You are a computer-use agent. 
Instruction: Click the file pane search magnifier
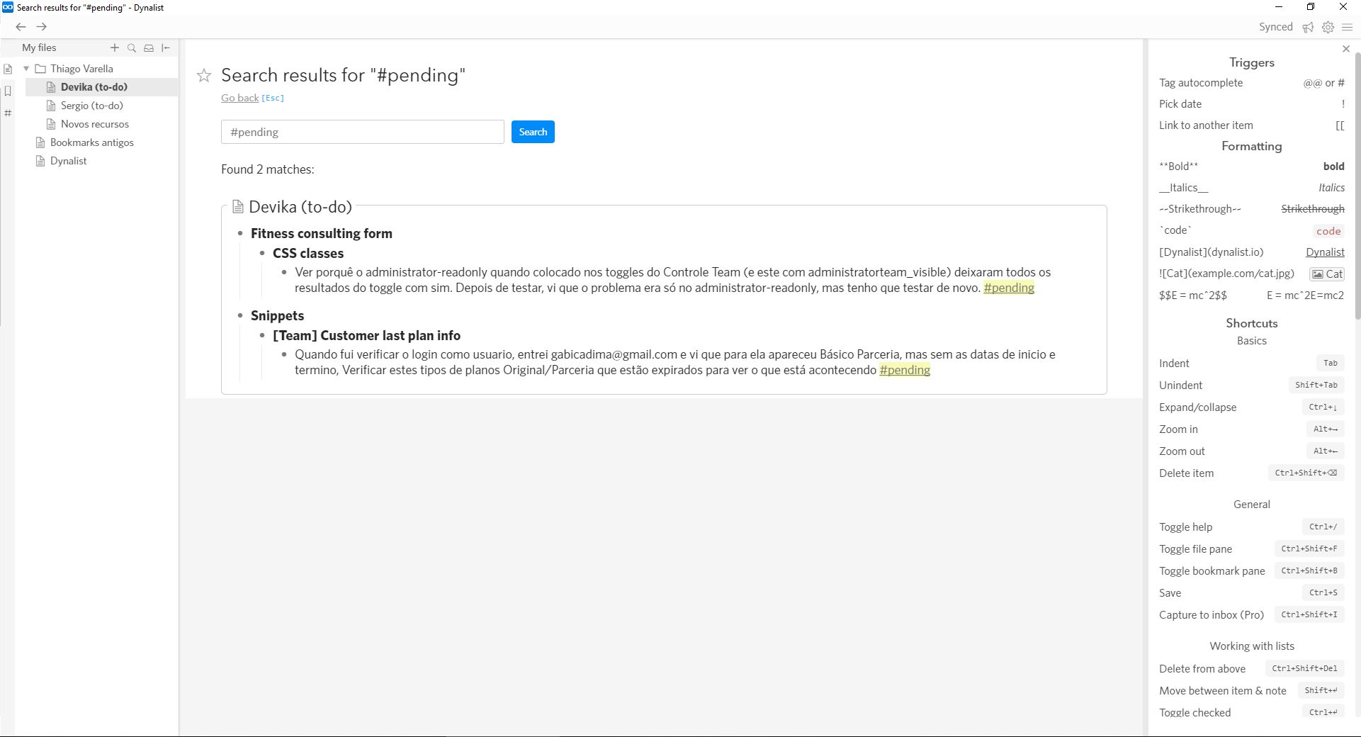pyautogui.click(x=132, y=48)
